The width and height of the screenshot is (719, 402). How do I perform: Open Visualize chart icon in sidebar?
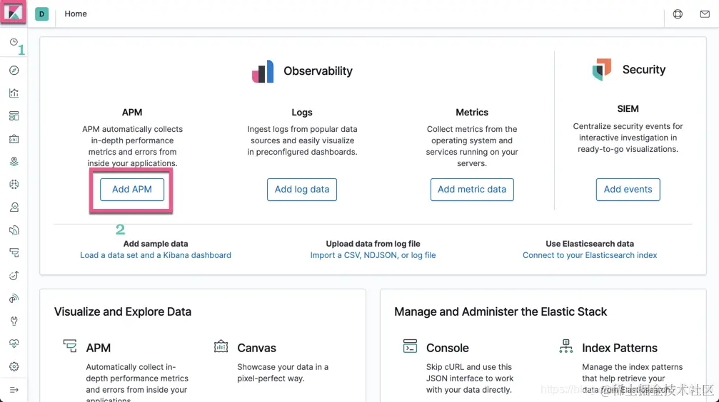pos(14,93)
